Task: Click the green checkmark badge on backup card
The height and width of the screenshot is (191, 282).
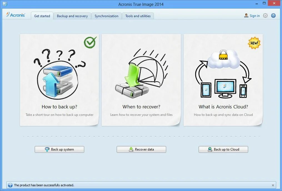Action: (x=90, y=42)
